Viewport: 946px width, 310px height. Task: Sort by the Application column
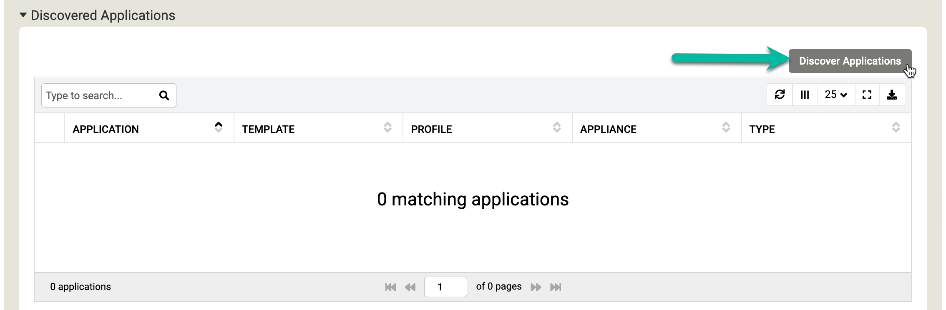106,129
